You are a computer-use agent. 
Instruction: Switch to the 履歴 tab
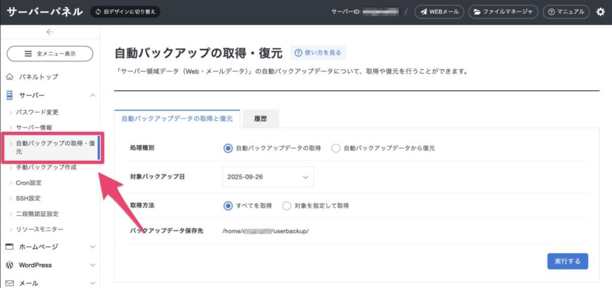coord(259,119)
